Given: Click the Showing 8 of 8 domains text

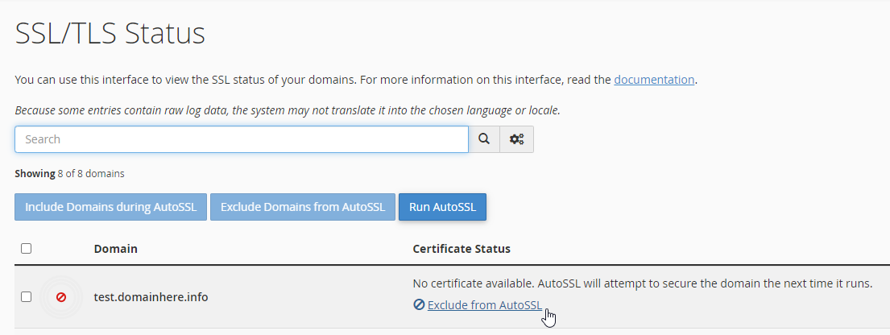Looking at the screenshot, I should [69, 174].
